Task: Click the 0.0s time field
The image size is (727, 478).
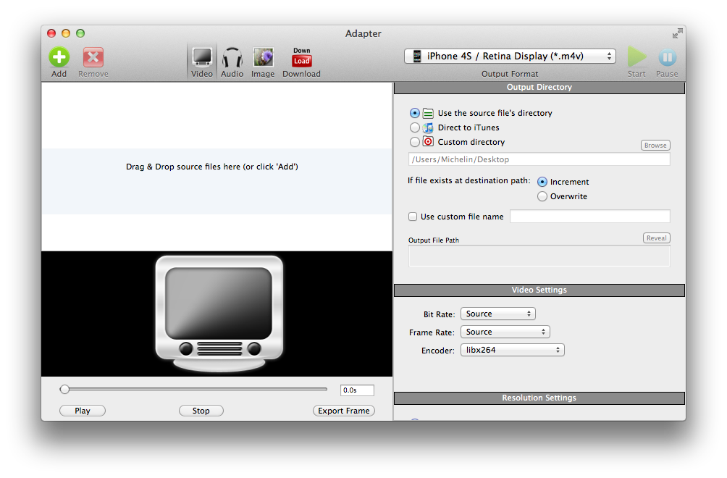Action: (357, 390)
